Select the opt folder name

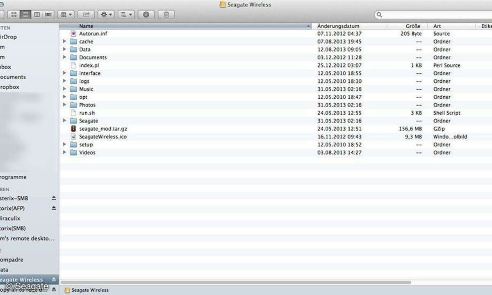point(83,97)
